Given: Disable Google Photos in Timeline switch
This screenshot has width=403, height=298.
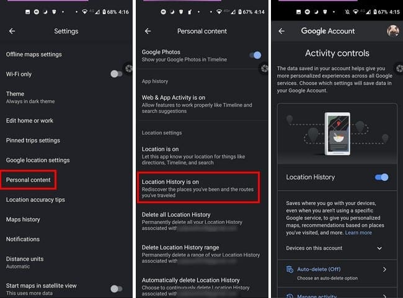Looking at the screenshot, I should (255, 55).
